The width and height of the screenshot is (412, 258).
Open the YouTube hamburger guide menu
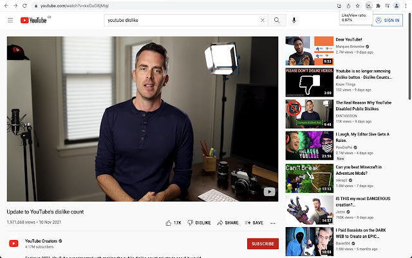click(10, 20)
